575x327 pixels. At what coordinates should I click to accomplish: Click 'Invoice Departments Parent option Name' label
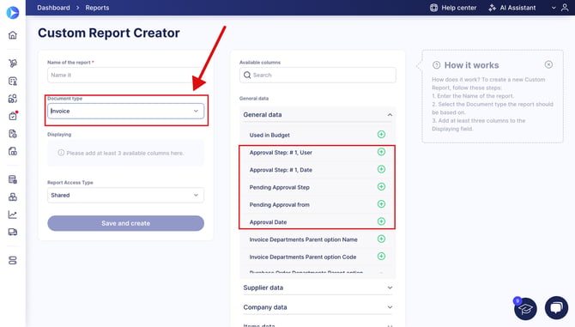[x=303, y=239]
